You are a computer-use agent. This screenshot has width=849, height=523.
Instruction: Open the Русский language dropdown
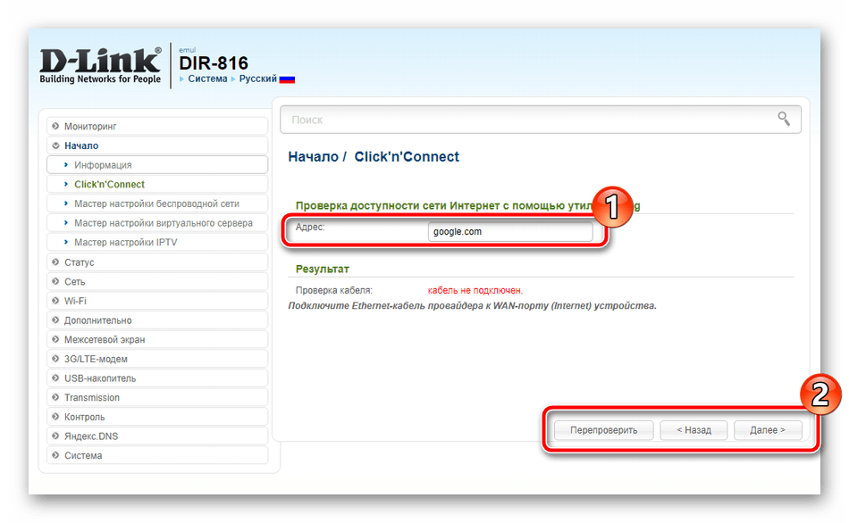[257, 79]
